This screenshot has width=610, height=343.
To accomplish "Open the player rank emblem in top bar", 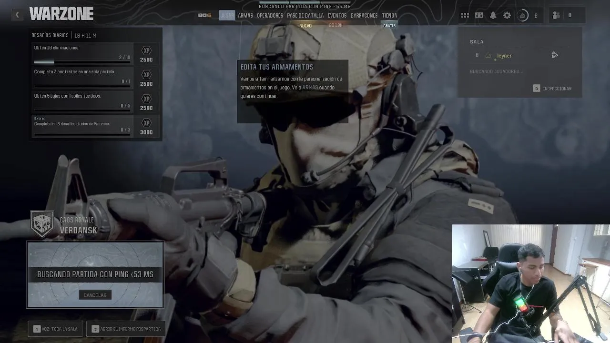I will [x=522, y=15].
